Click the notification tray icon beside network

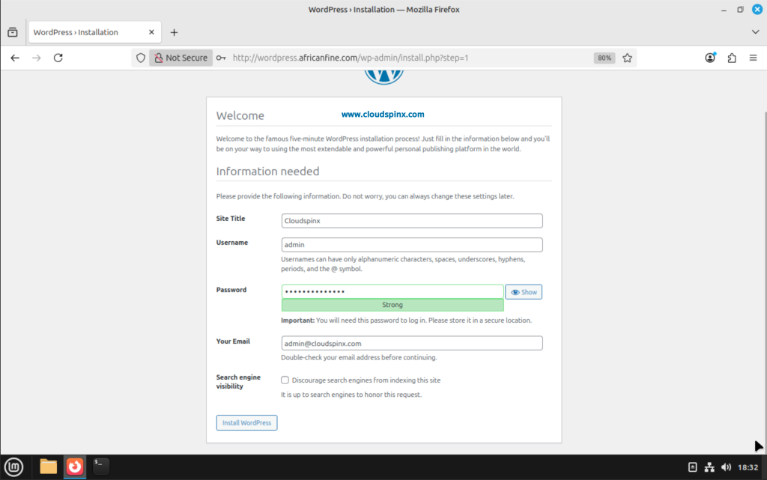[693, 467]
